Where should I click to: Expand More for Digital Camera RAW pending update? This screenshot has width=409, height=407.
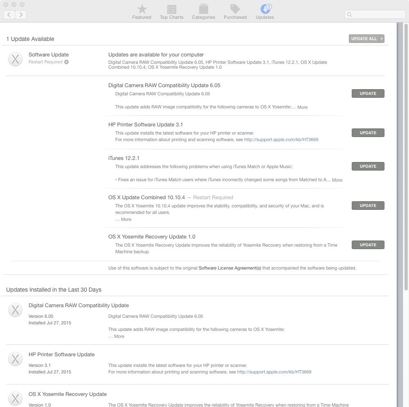(x=302, y=107)
